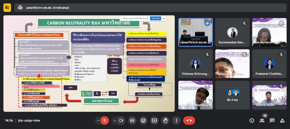Image resolution: width=290 pixels, height=129 pixels.
Task: Show the people participant list
Action: tap(262, 120)
